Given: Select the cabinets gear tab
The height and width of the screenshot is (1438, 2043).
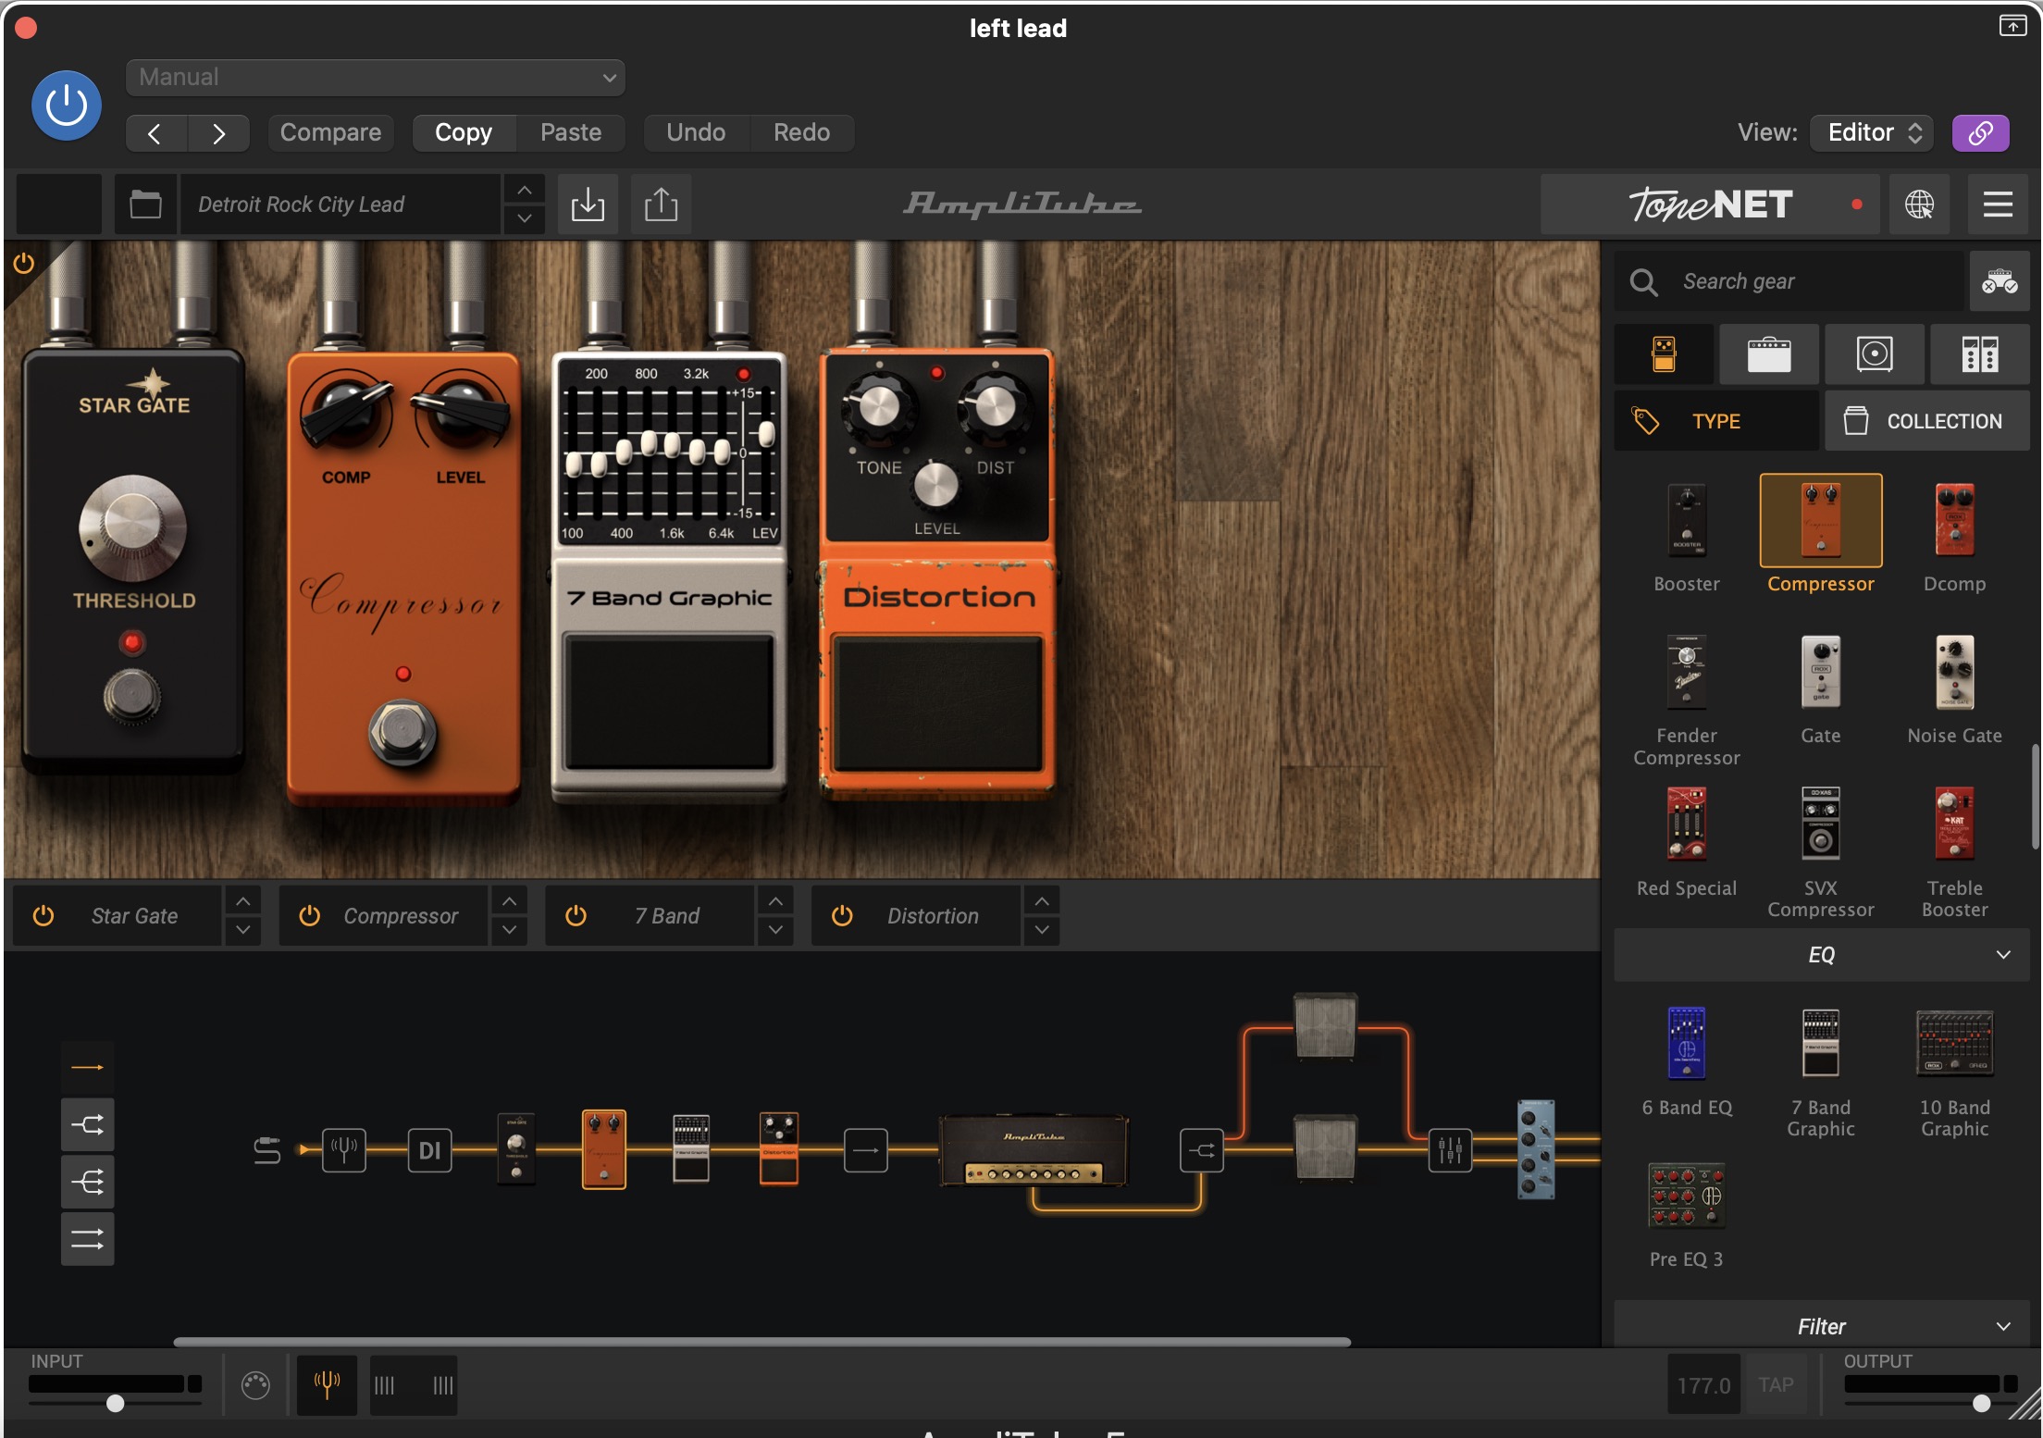Looking at the screenshot, I should (1875, 354).
